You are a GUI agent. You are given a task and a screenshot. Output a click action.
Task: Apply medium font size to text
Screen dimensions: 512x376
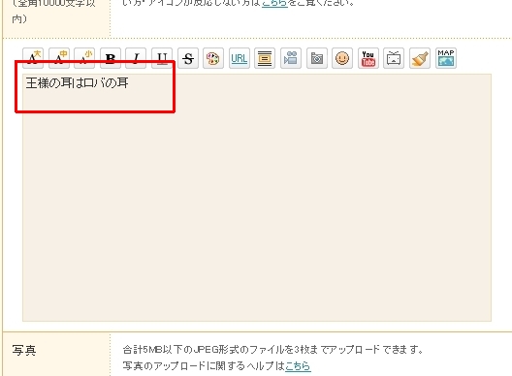coord(59,58)
